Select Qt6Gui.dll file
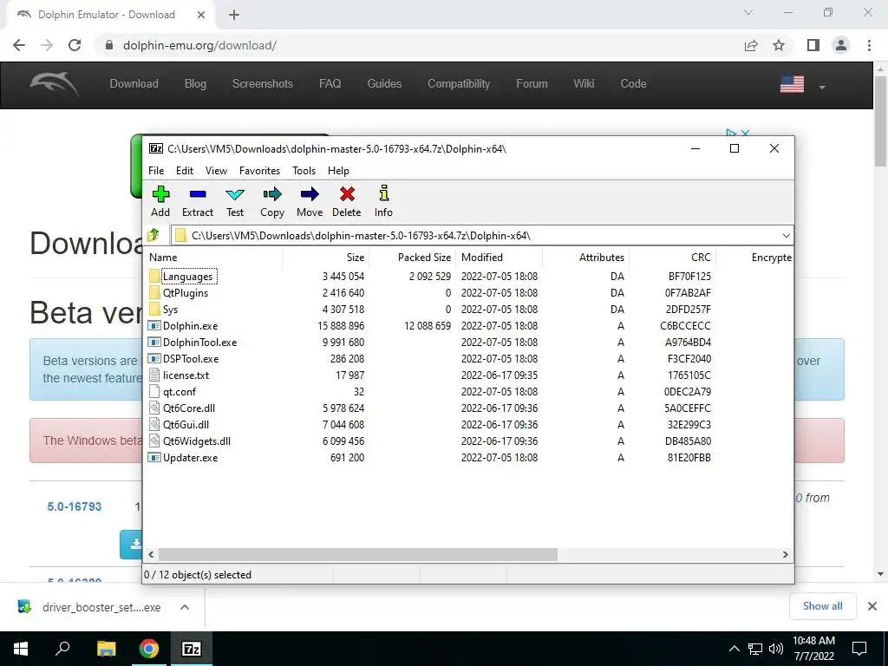Image resolution: width=888 pixels, height=666 pixels. tap(186, 424)
